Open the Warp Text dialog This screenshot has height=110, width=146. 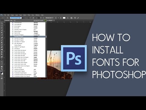point(68,18)
